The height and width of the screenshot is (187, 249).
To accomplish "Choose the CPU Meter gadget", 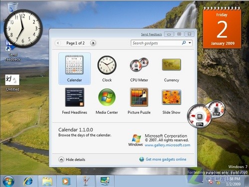I will tap(139, 65).
